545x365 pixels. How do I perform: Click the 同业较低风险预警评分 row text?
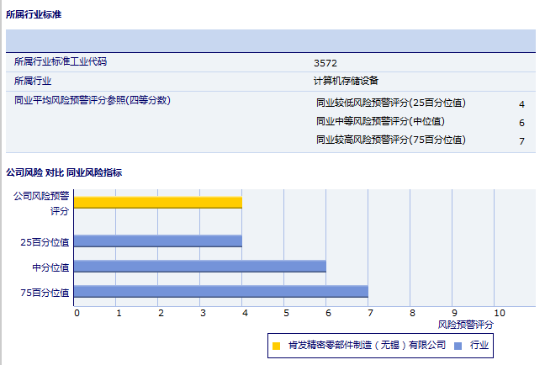click(390, 103)
